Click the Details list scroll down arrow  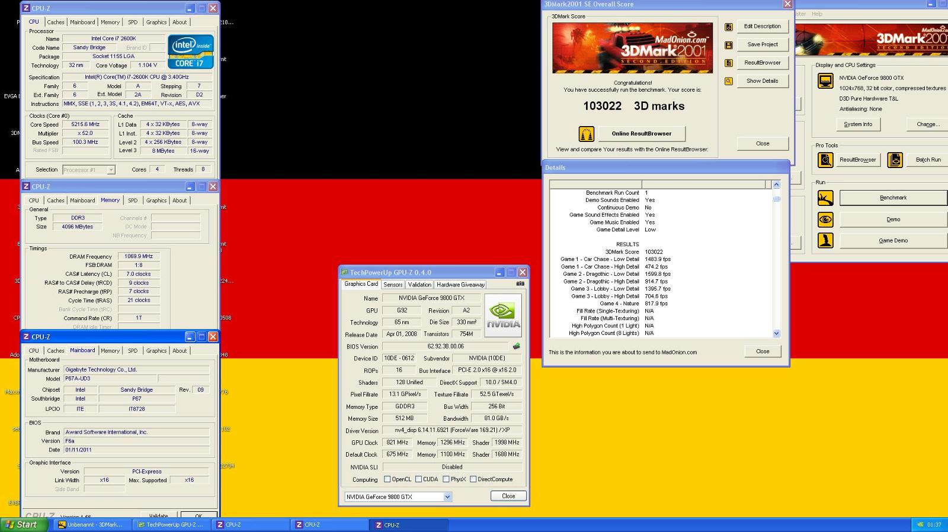coord(776,334)
